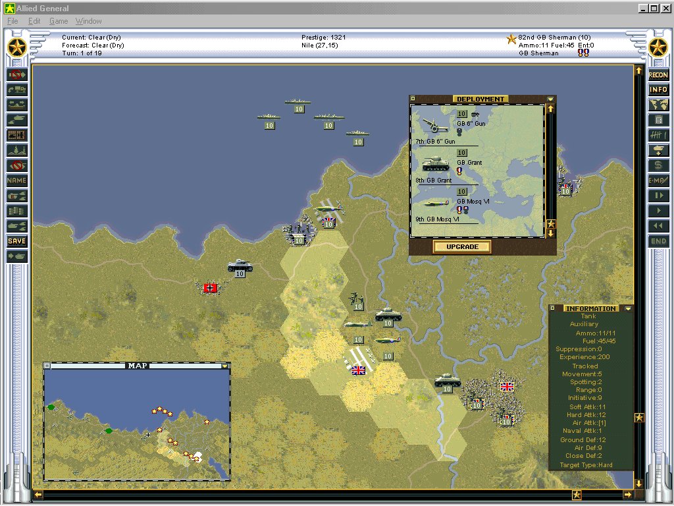The height and width of the screenshot is (506, 674).
Task: Click the main map scroll up arrow
Action: tap(638, 70)
